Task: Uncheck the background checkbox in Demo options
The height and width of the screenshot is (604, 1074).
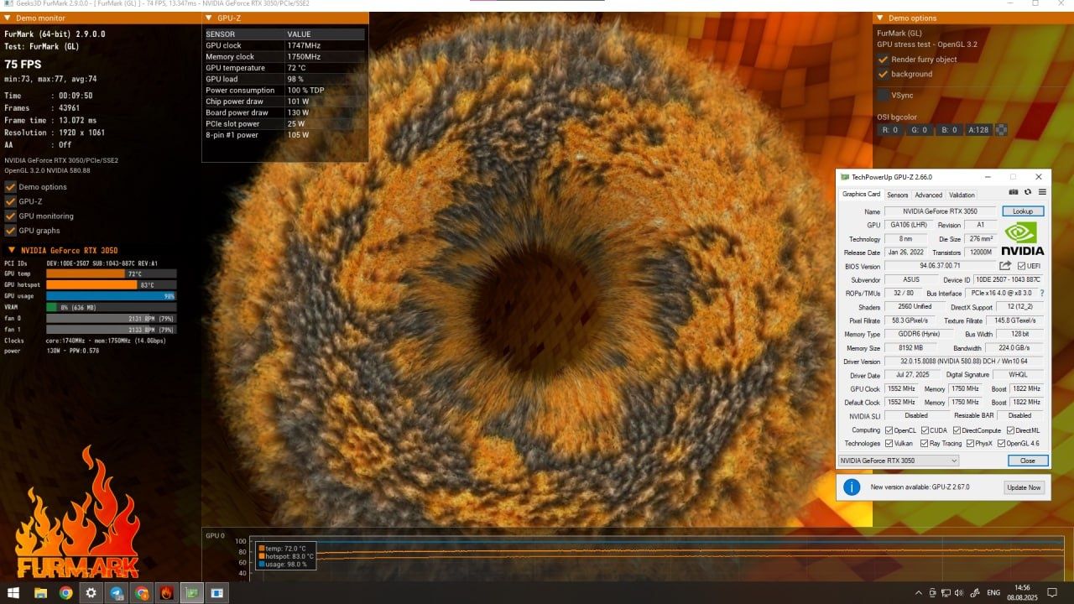Action: pos(883,74)
